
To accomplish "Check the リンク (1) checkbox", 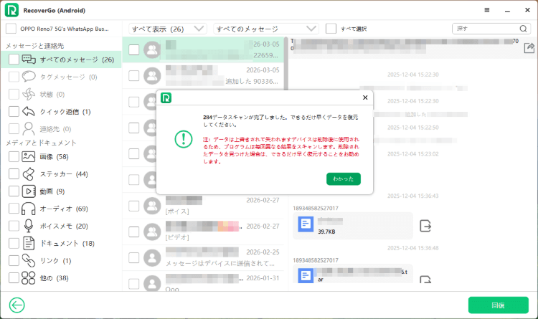I will [14, 260].
